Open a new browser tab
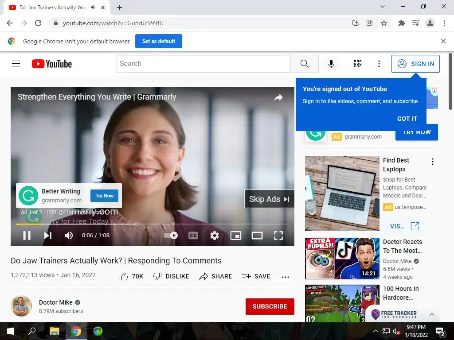 pos(120,8)
